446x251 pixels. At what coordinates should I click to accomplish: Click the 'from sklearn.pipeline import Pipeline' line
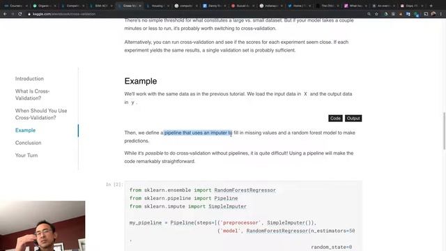coord(183,198)
